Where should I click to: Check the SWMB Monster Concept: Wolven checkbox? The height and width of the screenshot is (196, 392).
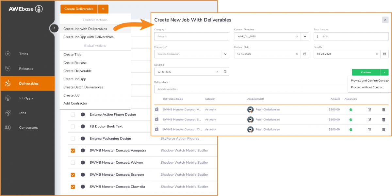[x=73, y=163]
